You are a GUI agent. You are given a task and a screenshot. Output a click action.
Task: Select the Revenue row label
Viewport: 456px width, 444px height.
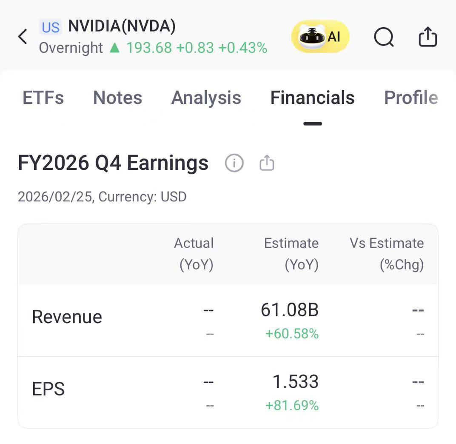tap(67, 317)
